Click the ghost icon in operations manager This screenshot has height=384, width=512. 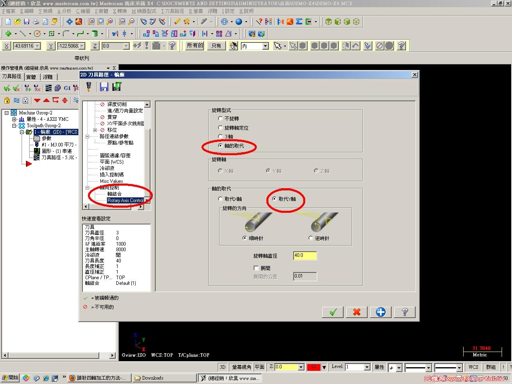click(x=26, y=100)
